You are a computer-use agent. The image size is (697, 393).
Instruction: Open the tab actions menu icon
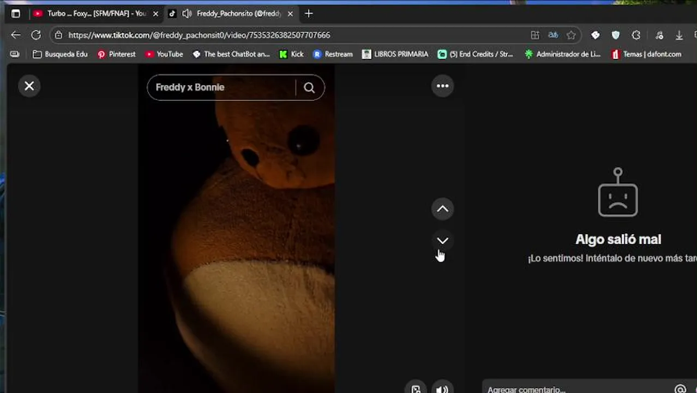coord(15,14)
